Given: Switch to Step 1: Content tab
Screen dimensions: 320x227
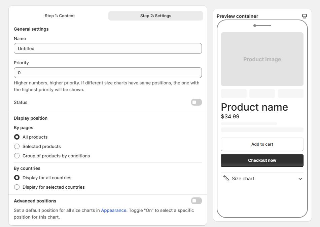Looking at the screenshot, I should tap(60, 16).
